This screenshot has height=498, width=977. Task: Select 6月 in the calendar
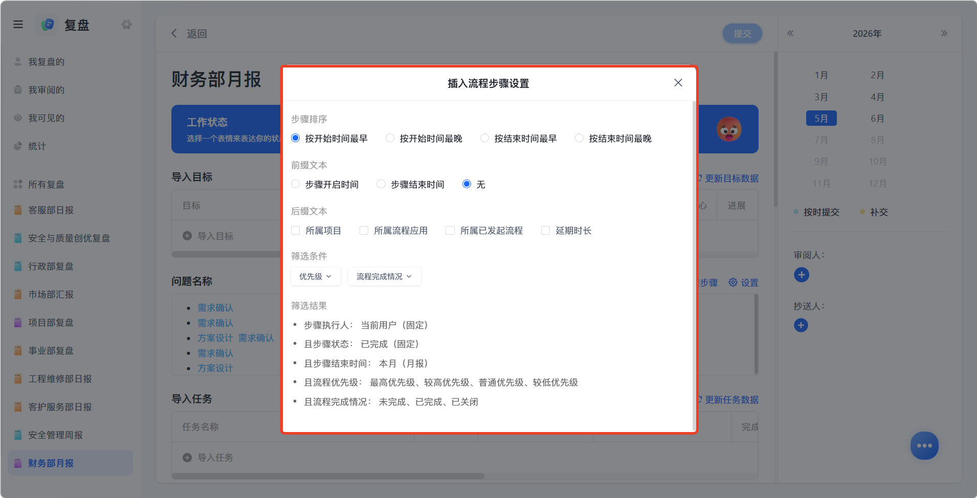pyautogui.click(x=878, y=119)
